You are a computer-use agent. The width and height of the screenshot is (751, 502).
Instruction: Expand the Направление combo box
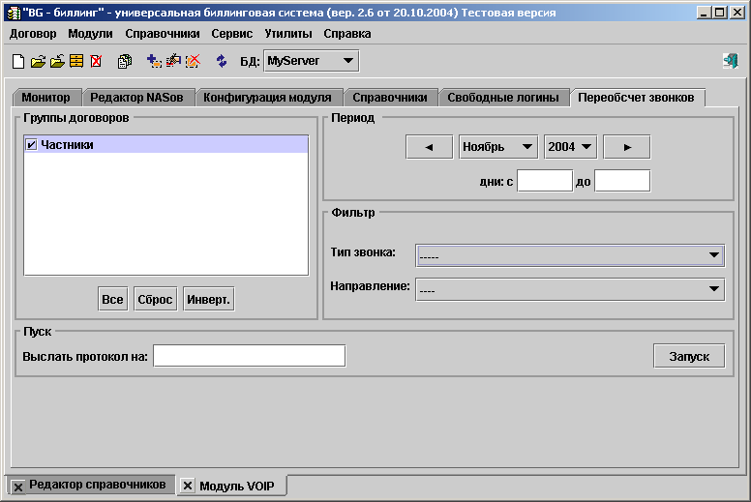(714, 288)
